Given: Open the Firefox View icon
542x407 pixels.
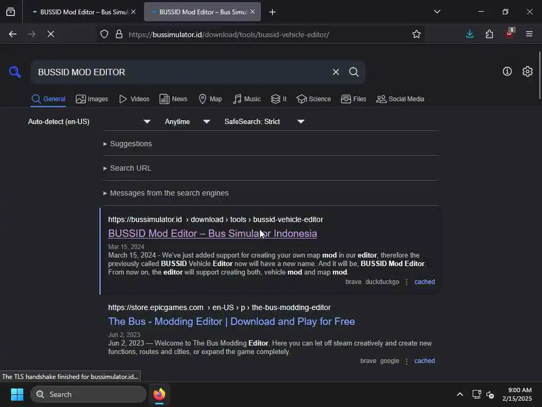Looking at the screenshot, I should pyautogui.click(x=11, y=12).
